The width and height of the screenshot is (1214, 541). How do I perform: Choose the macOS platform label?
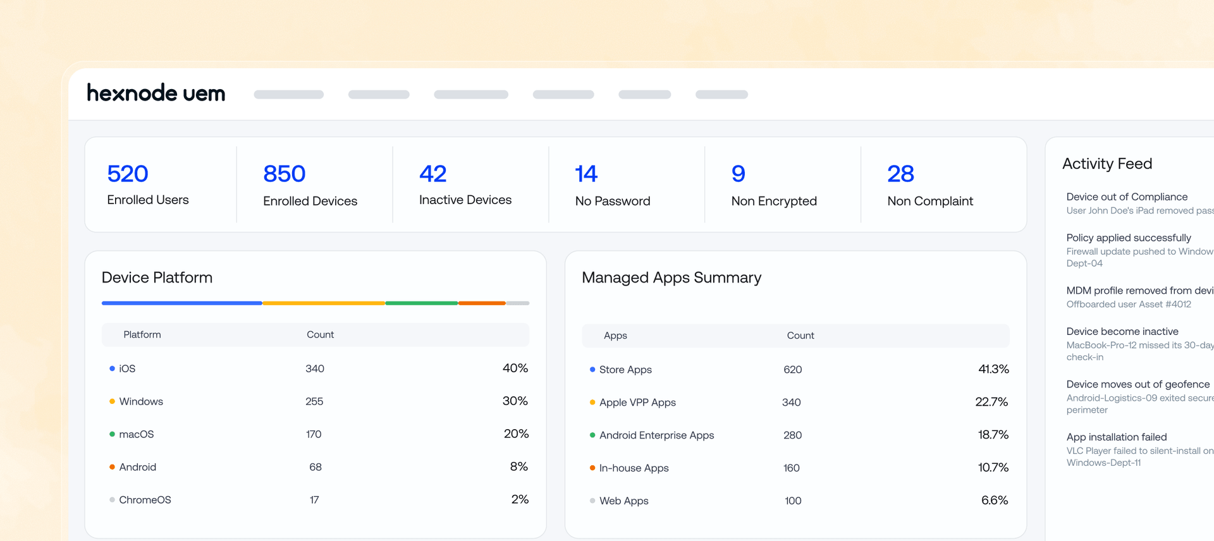137,434
